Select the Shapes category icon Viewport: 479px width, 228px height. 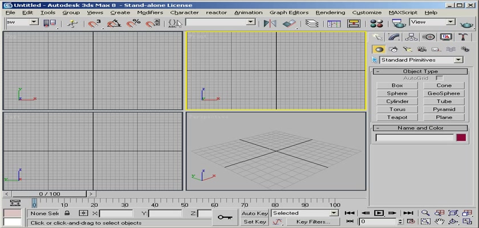[x=393, y=49]
